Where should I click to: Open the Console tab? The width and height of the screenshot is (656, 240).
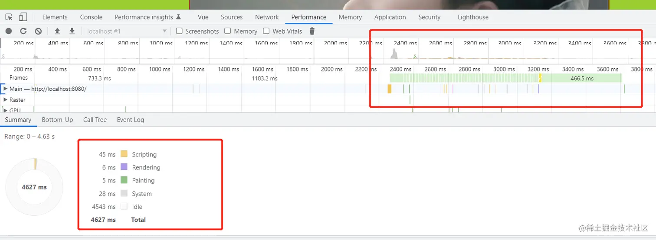pos(91,17)
